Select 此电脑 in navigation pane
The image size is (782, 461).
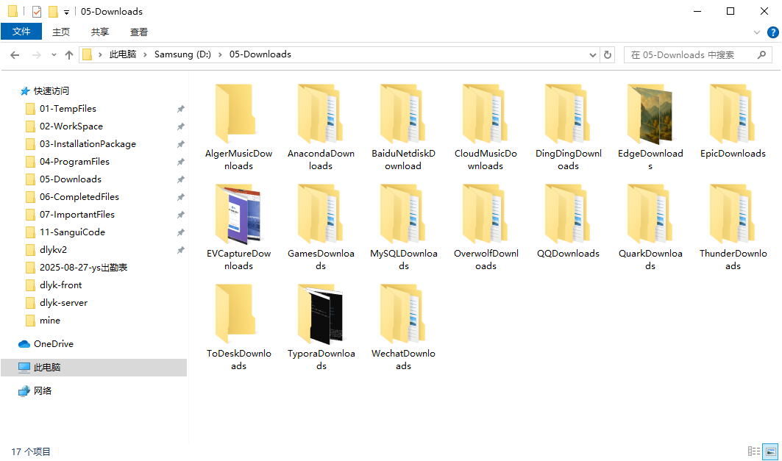[47, 368]
